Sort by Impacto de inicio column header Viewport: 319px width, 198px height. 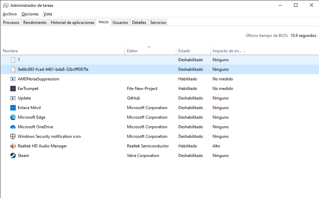[x=227, y=51]
